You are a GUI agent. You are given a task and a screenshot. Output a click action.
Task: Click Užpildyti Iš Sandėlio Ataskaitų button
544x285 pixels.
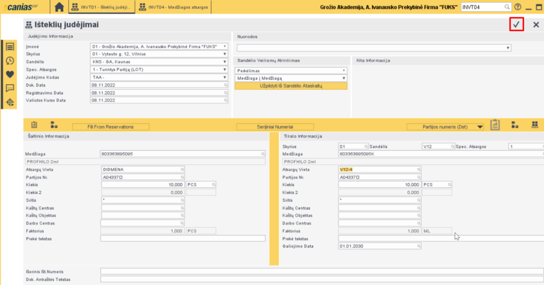291,86
